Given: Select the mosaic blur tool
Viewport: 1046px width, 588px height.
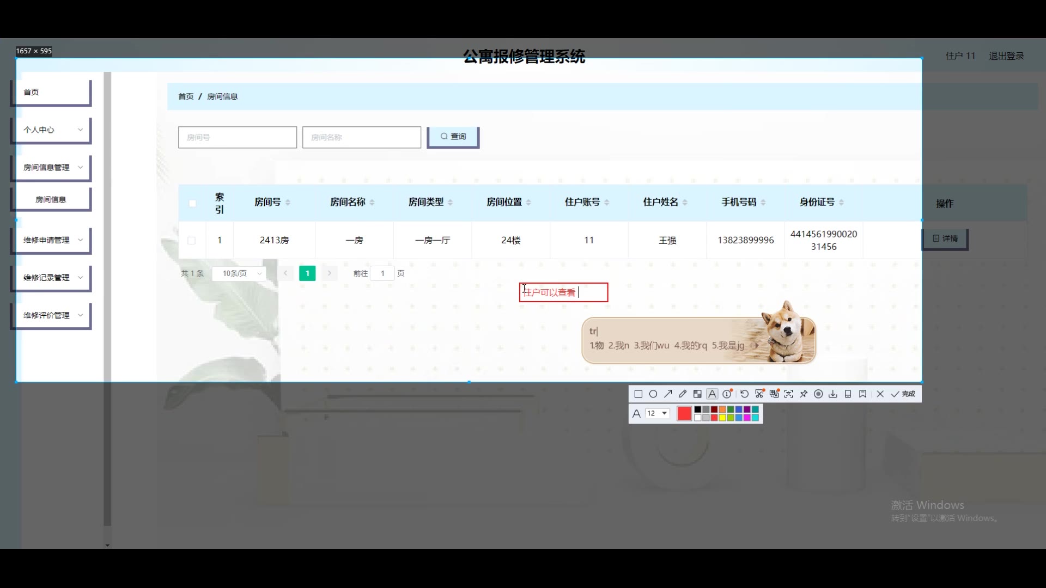Looking at the screenshot, I should (697, 394).
